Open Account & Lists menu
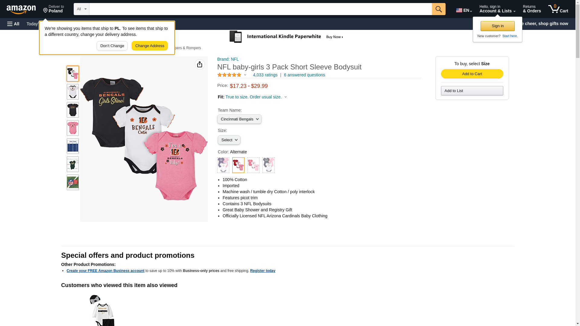The image size is (580, 326). 497,9
